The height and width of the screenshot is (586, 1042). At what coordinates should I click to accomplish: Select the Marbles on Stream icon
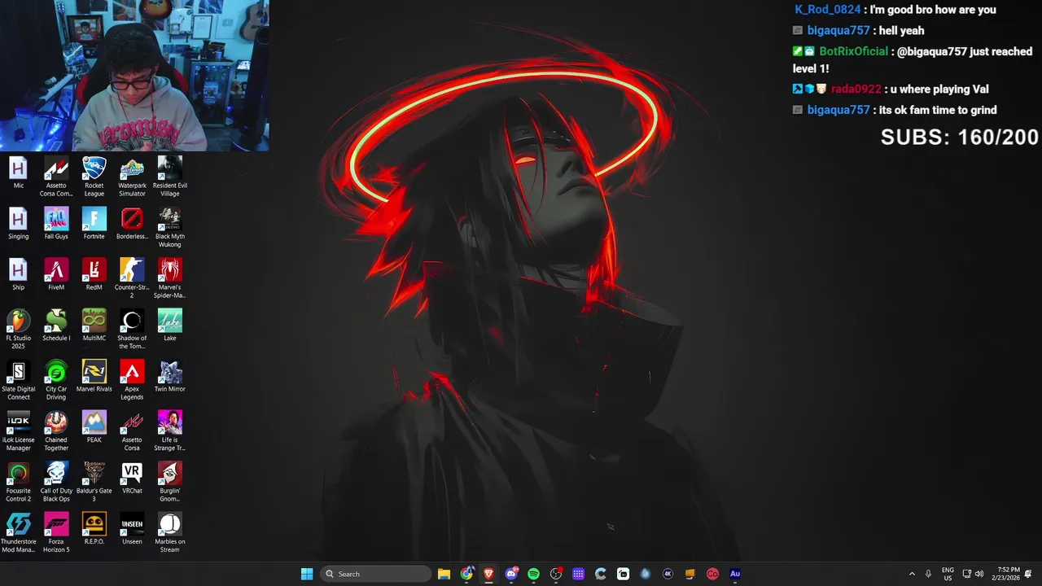pos(169,533)
